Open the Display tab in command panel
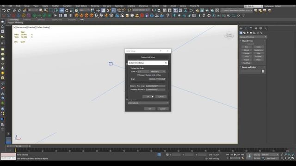This screenshot has width=296, height=166. click(261, 28)
